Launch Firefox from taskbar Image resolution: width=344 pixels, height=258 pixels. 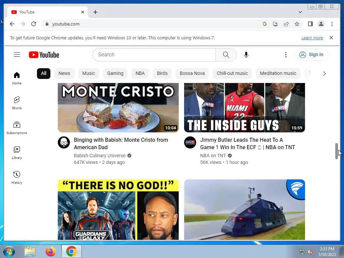click(x=51, y=252)
